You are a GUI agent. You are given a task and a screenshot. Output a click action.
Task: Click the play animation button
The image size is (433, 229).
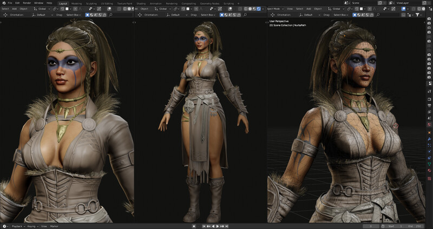tap(218, 226)
